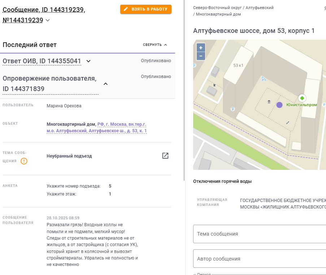
Task: Click the playground icon on the map
Action: [269, 102]
